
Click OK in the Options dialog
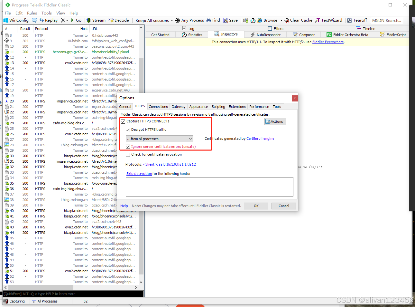256,206
